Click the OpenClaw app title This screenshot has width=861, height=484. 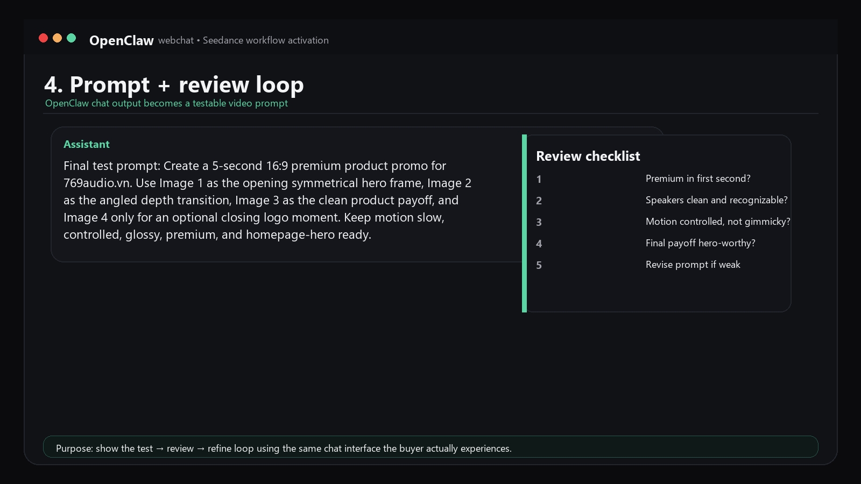point(122,40)
